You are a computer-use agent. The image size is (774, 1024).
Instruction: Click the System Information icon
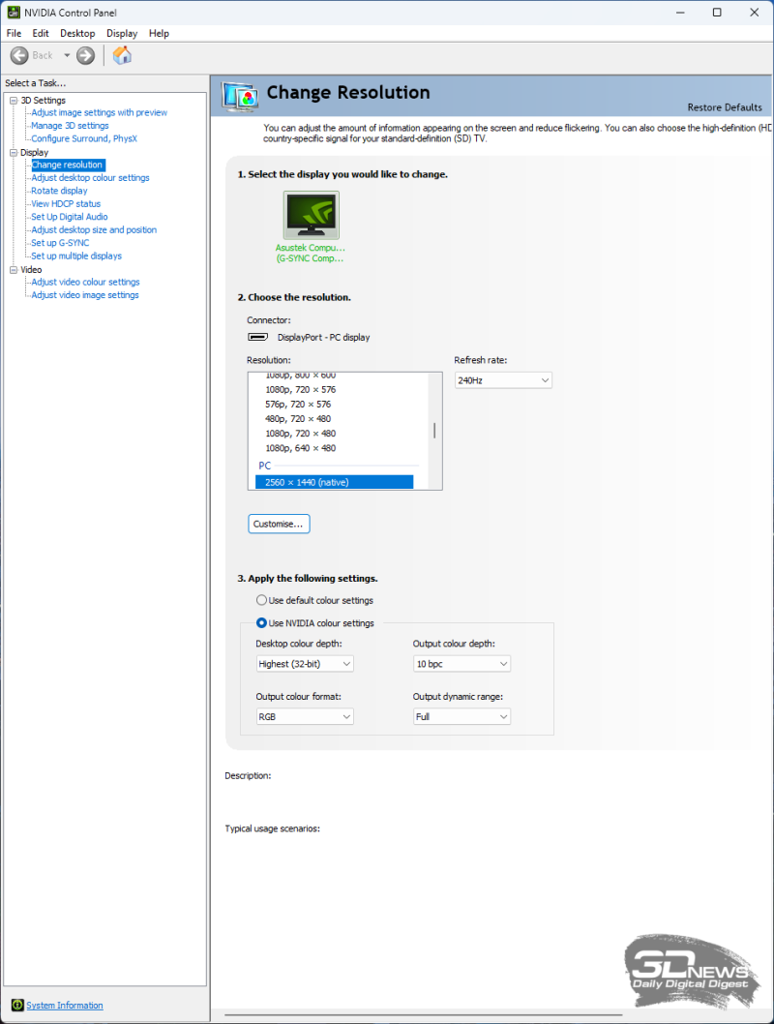pos(17,1005)
